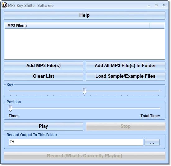Click the output folder path field
The width and height of the screenshot is (171, 166).
coord(76,142)
